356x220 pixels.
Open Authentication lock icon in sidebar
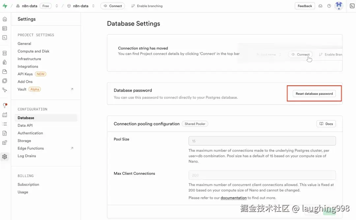(x=5, y=62)
